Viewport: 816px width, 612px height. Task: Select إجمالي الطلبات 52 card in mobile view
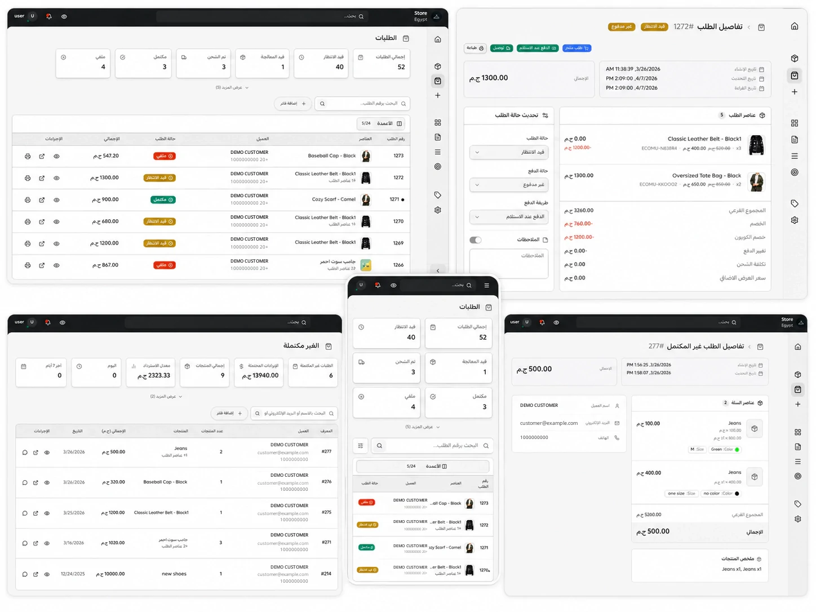point(458,333)
